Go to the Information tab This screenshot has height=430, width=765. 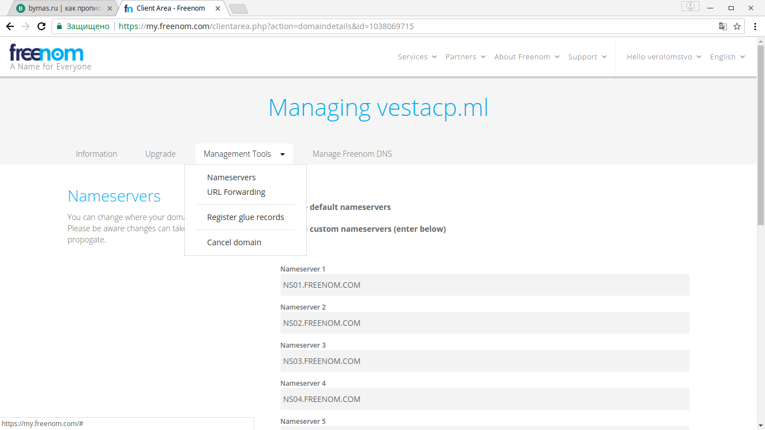point(96,154)
